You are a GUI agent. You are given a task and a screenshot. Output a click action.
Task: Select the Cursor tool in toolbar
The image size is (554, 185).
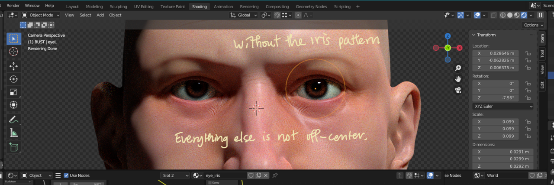13,52
